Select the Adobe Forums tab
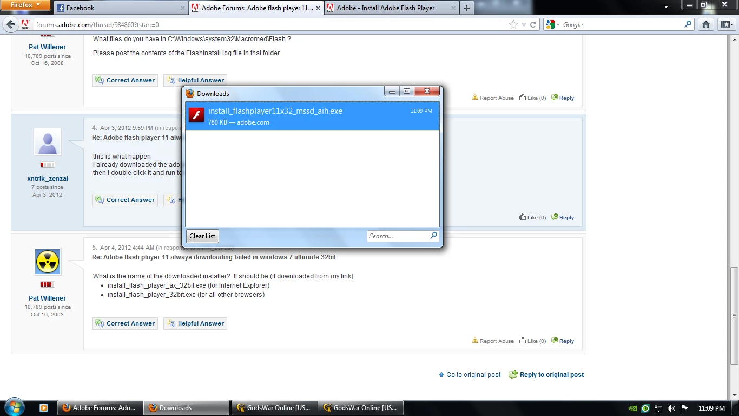 point(257,8)
